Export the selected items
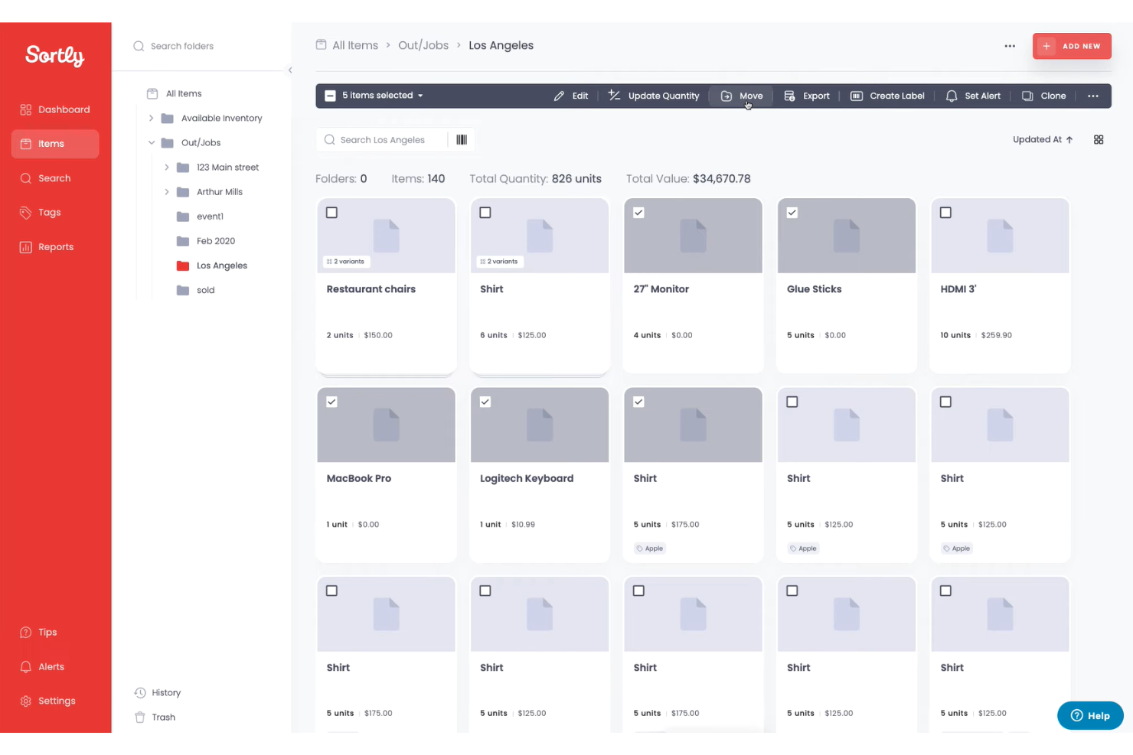Viewport: 1133px width, 755px height. pos(807,96)
